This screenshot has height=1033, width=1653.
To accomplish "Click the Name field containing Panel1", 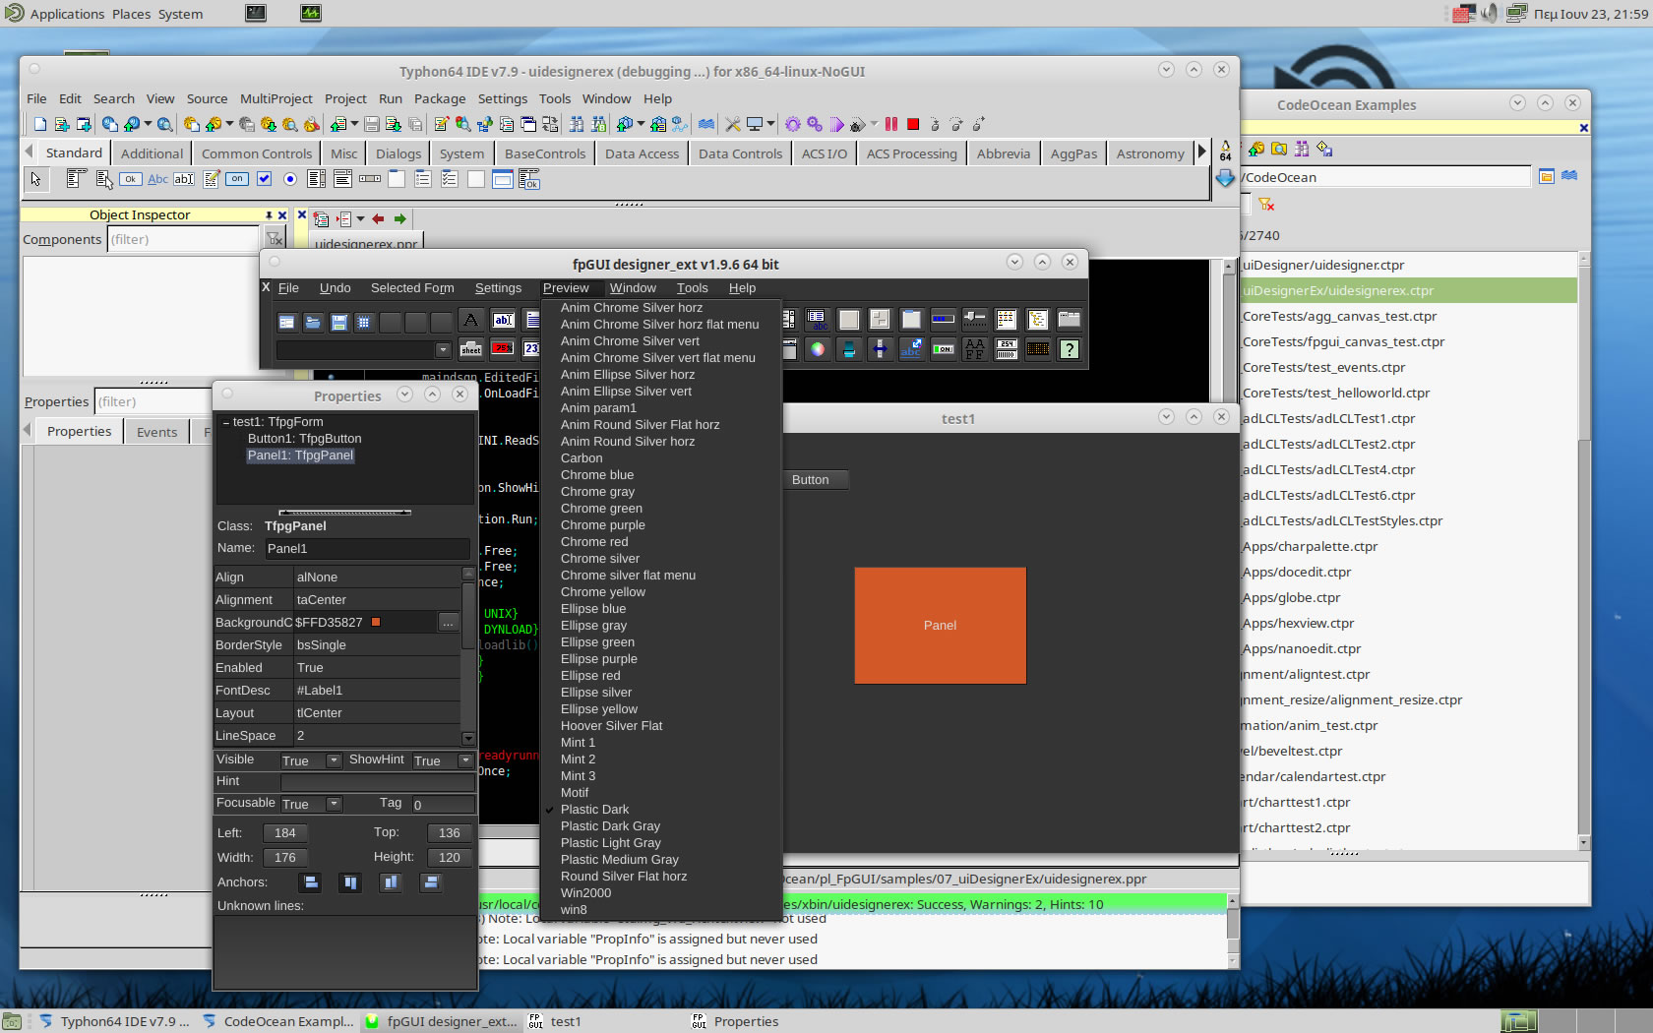I will pos(367,549).
